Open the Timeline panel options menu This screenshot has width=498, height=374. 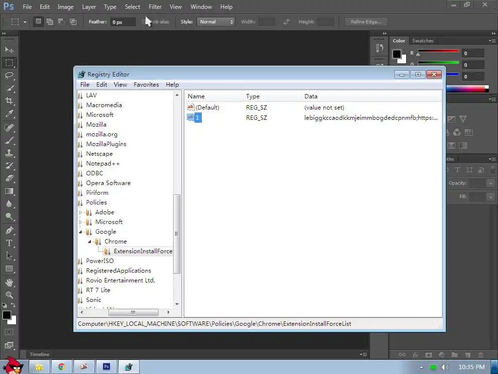(x=363, y=355)
